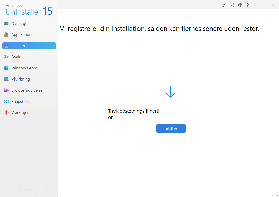This screenshot has width=279, height=197.
Task: Click the Windows Apps logo icon
Action: 6,68
